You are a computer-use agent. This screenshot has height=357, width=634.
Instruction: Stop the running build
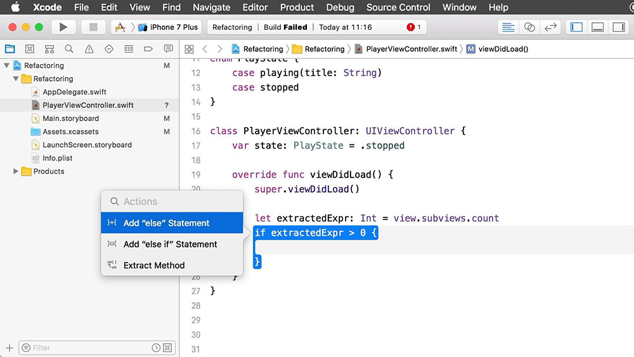point(93,27)
